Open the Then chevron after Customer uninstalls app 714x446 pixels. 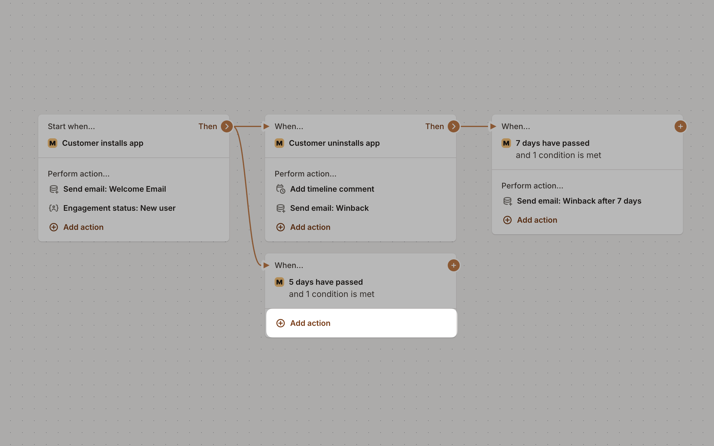453,126
